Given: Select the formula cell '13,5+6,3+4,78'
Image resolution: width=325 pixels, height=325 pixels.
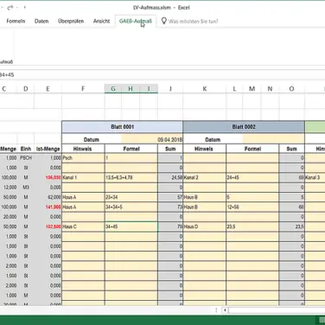Looking at the screenshot, I should coord(131,177).
